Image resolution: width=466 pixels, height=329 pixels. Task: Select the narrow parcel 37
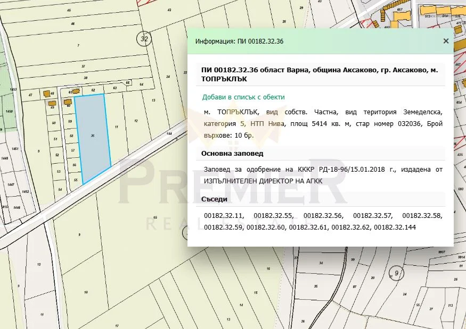click(83, 65)
